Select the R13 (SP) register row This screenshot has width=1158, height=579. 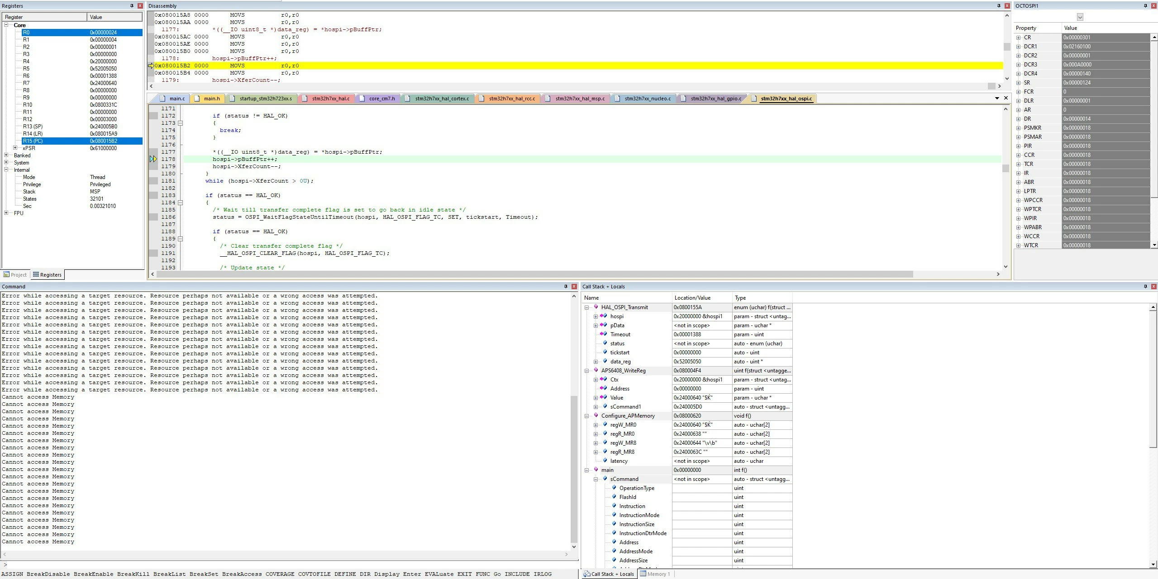[82, 127]
